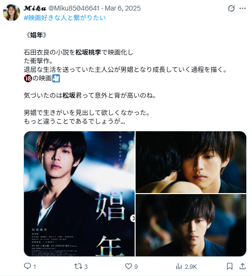The width and height of the screenshot is (252, 276).
Task: Click the repost count number 3
Action: click(x=86, y=267)
